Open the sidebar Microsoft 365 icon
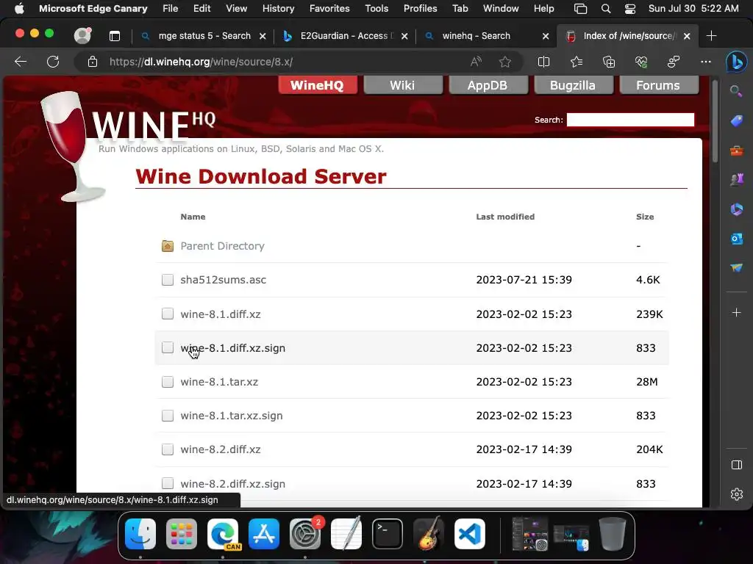Viewport: 753px width, 564px height. click(x=736, y=209)
